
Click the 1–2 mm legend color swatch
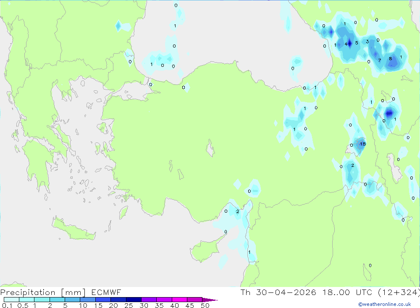(42, 300)
